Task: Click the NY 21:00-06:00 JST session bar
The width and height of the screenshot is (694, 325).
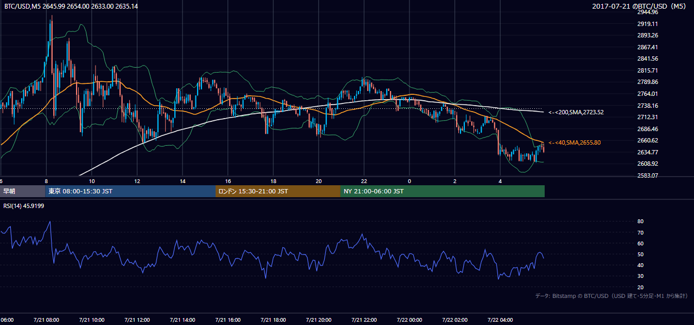Action: [x=443, y=191]
